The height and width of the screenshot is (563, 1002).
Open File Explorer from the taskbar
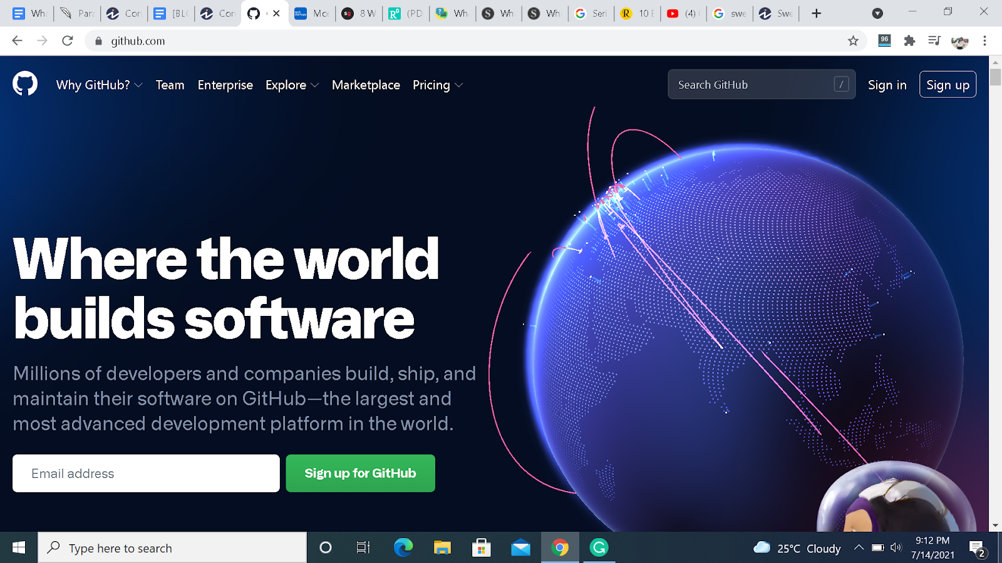point(442,548)
